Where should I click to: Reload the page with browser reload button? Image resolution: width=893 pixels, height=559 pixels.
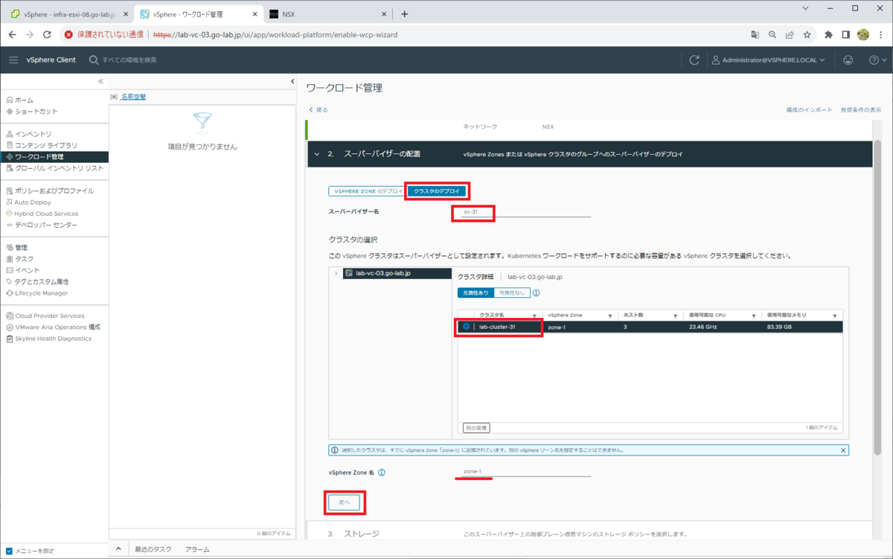click(47, 34)
